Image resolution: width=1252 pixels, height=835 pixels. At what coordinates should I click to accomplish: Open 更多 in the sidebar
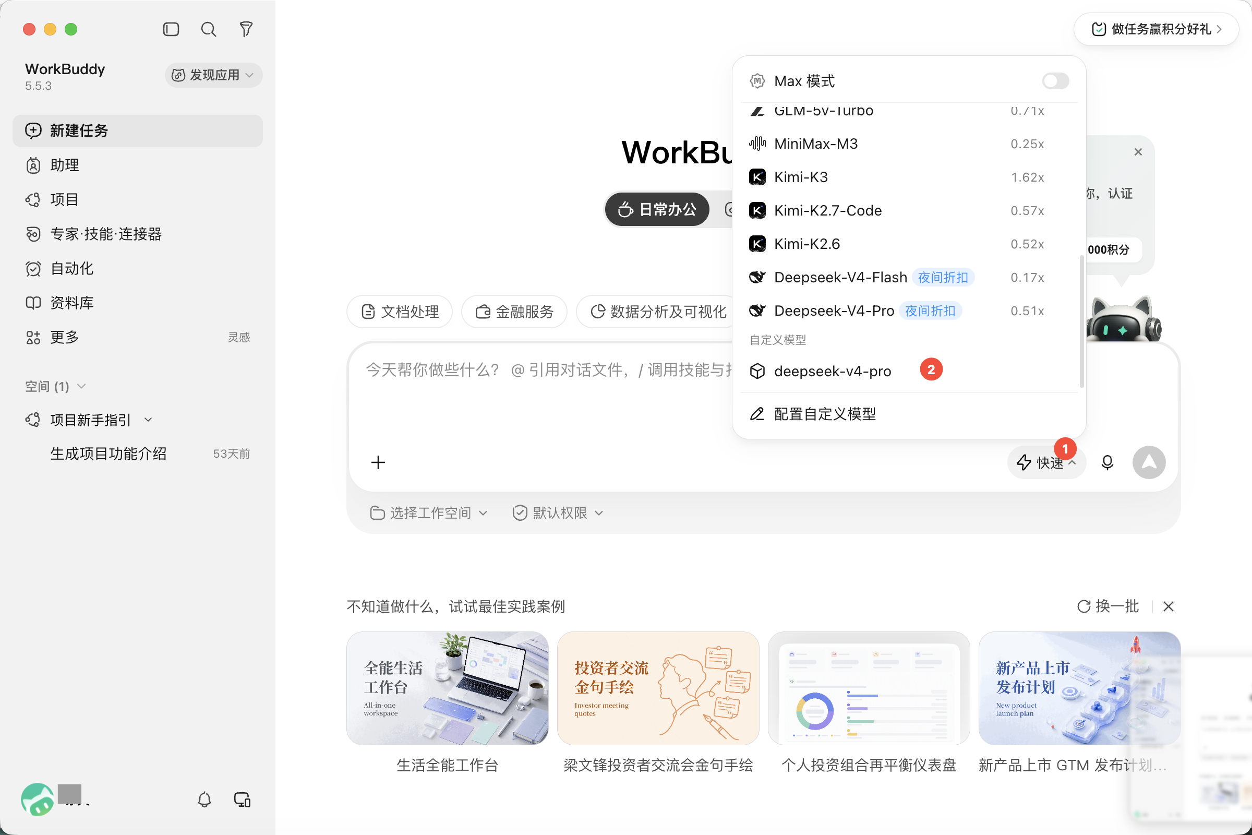point(138,337)
